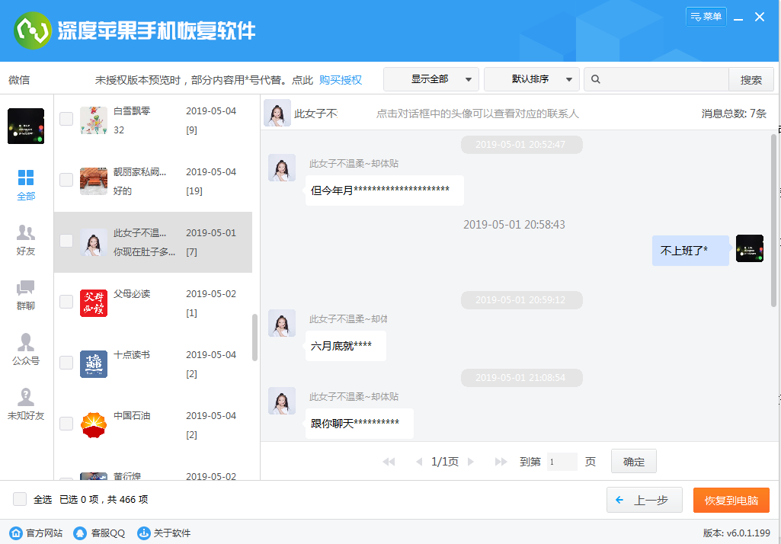This screenshot has width=781, height=544.
Task: Select the 全部 category icon
Action: [x=26, y=185]
